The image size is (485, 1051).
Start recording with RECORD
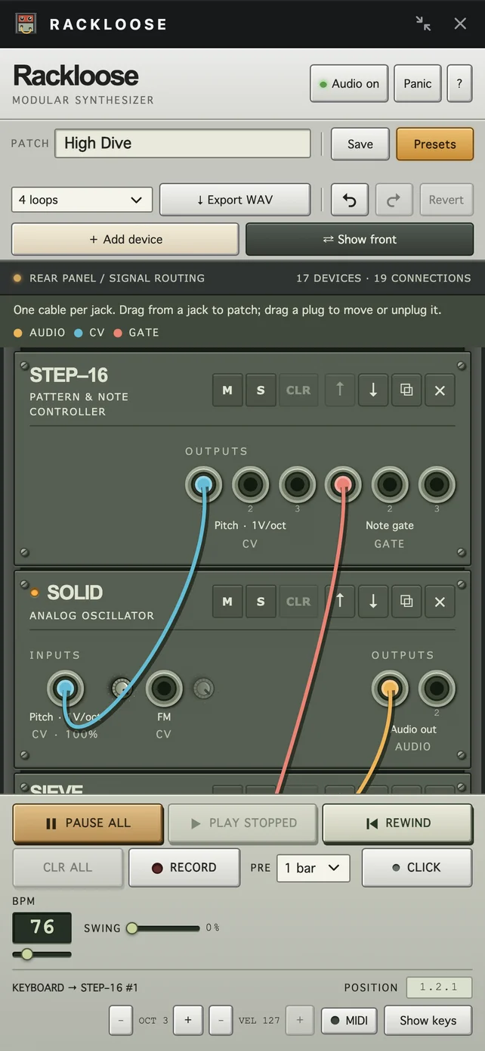coord(184,867)
